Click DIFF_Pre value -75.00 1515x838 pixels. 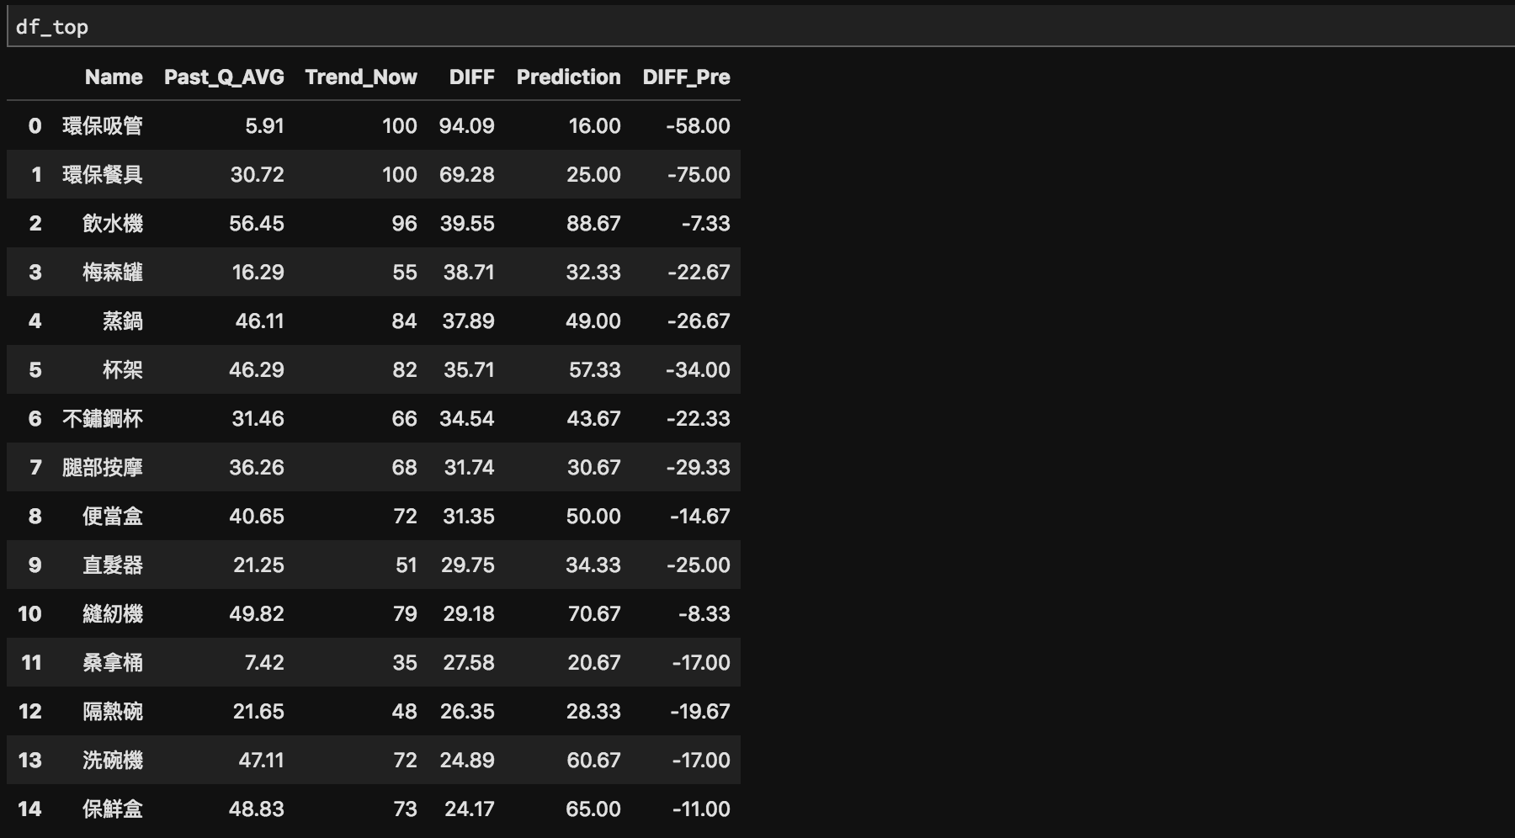pos(698,175)
